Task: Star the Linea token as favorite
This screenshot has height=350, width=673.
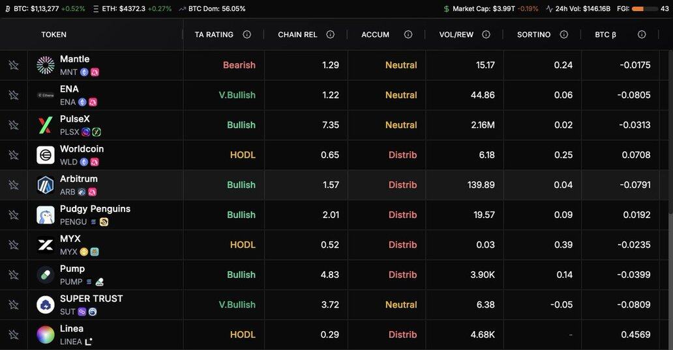Action: [14, 335]
